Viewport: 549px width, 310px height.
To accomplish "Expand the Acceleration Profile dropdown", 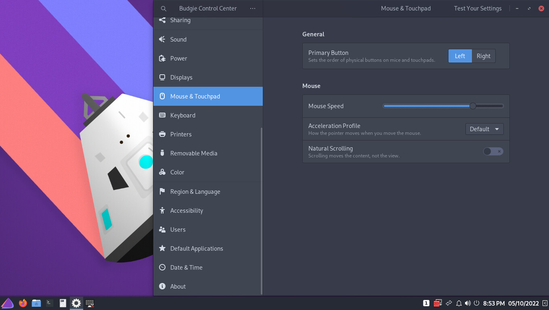I will pos(484,129).
